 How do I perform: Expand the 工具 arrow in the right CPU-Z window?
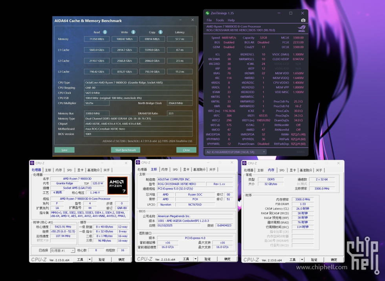[302, 260]
